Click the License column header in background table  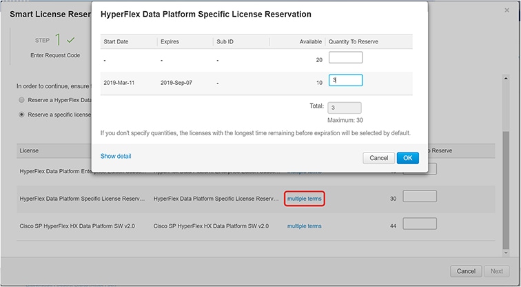tap(29, 150)
